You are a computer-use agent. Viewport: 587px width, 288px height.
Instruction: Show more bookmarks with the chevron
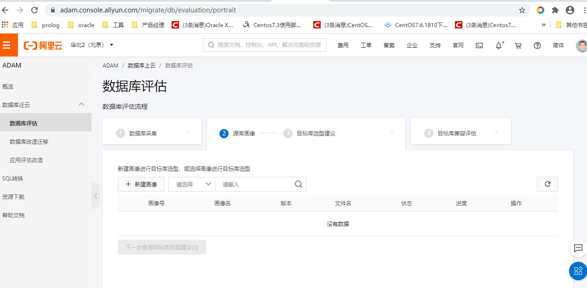544,25
